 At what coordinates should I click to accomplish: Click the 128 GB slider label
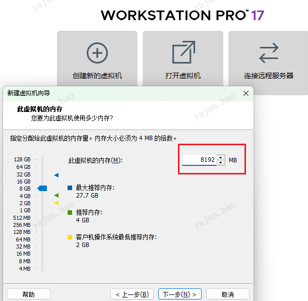click(x=22, y=159)
